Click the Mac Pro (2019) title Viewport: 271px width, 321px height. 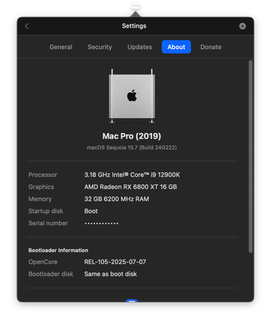131,136
